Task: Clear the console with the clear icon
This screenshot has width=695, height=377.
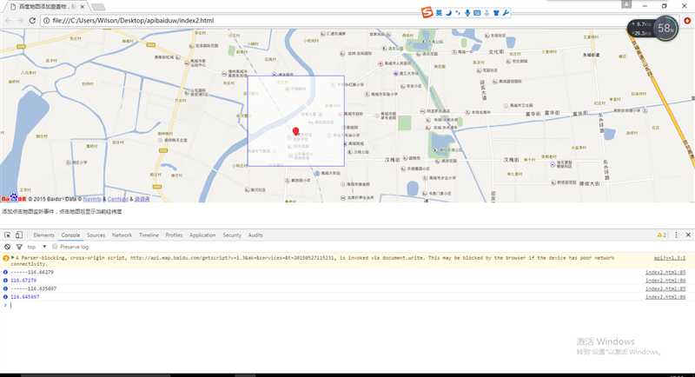Action: coord(7,247)
